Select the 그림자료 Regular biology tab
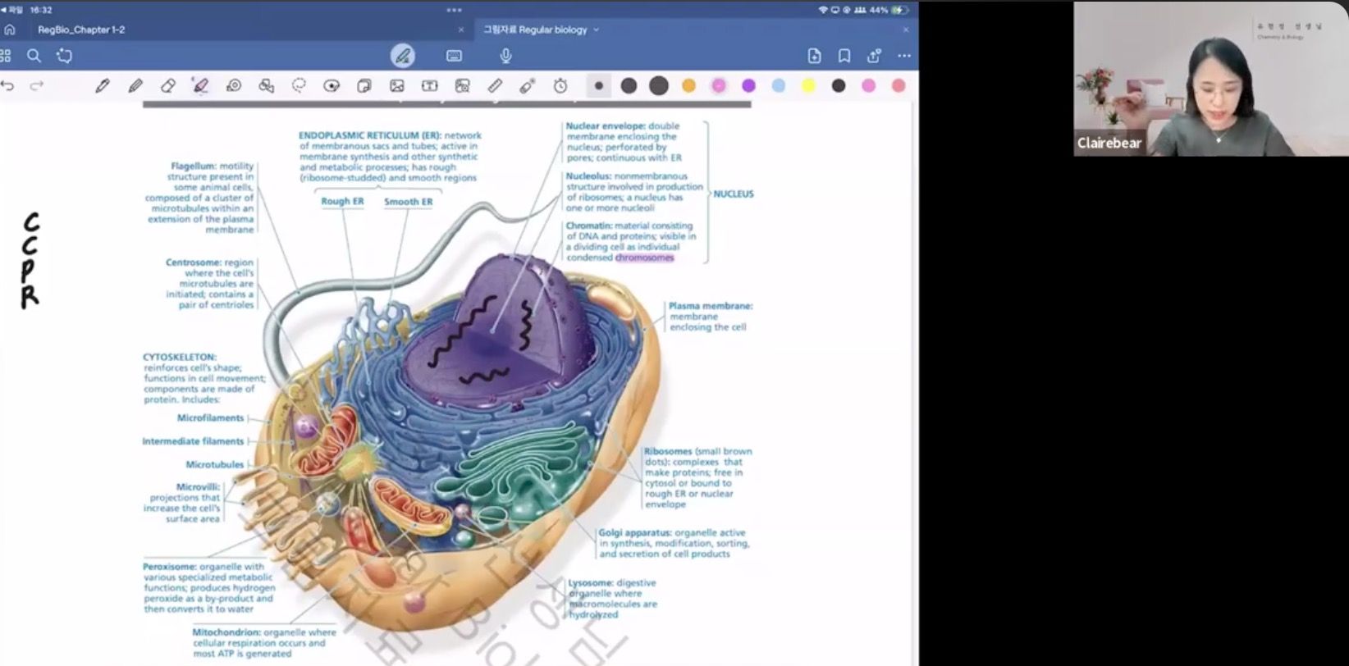The image size is (1349, 666). coord(535,30)
